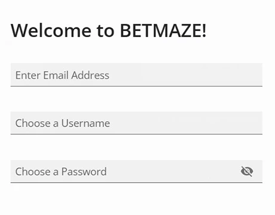
Task: Focus the Choose a Password field
Action: click(x=136, y=171)
